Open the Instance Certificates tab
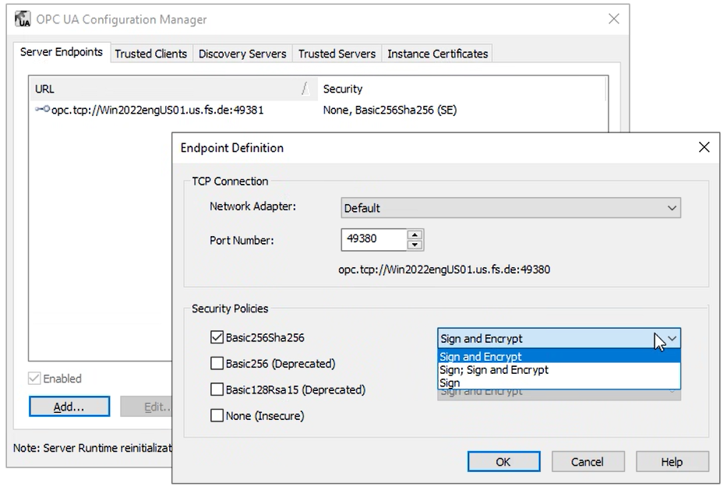727x490 pixels. pos(437,54)
